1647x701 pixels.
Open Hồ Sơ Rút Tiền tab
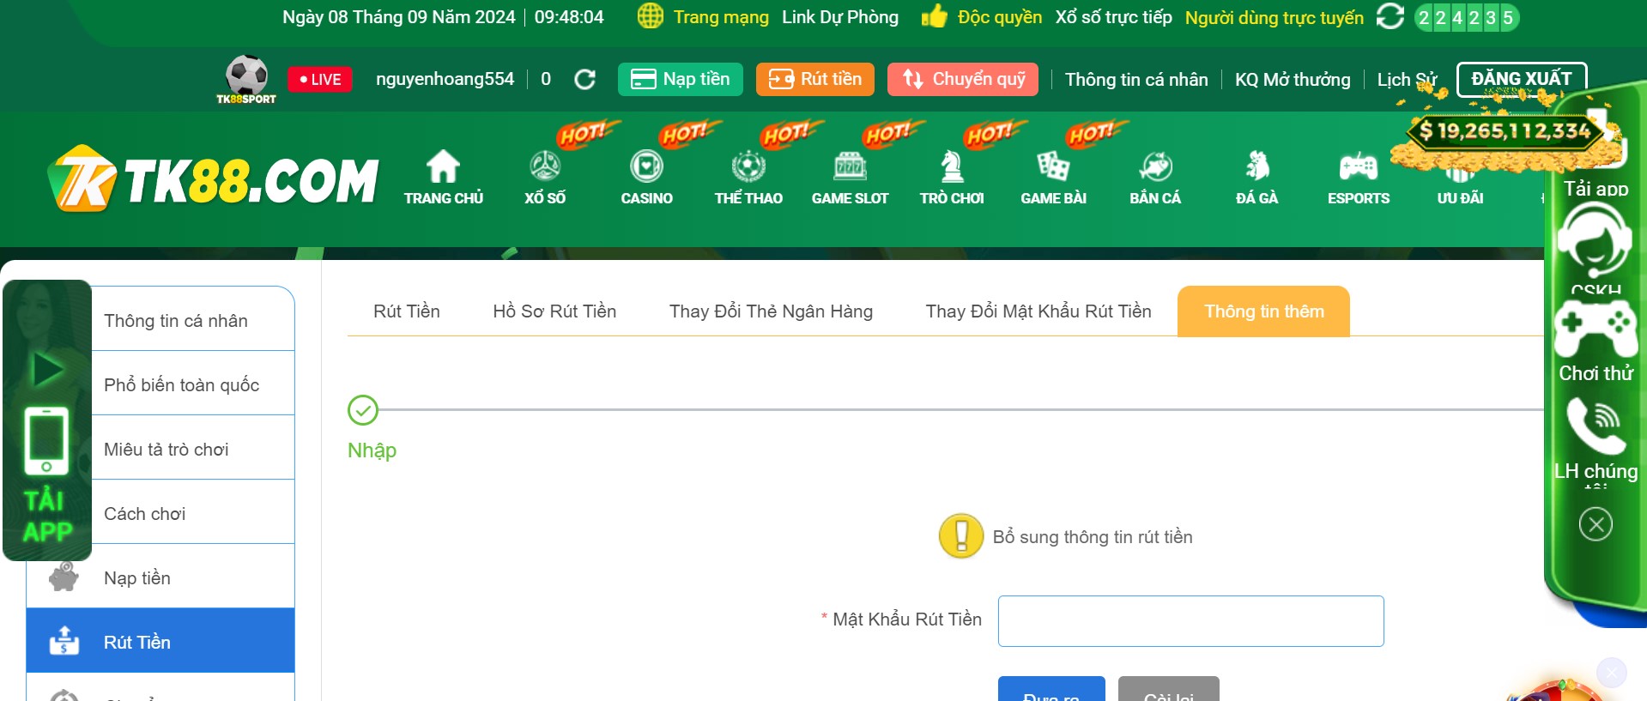[x=554, y=311]
